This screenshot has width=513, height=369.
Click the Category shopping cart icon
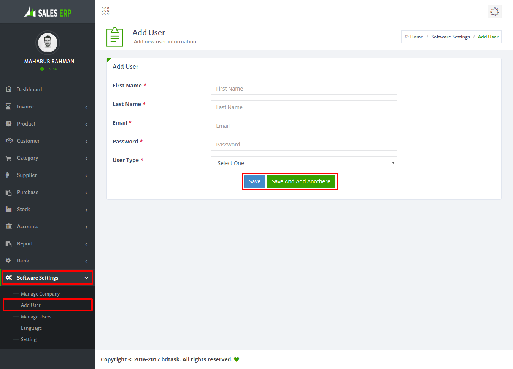click(x=8, y=158)
